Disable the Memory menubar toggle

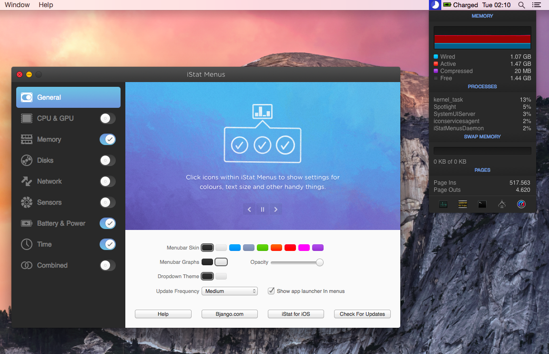pyautogui.click(x=108, y=139)
